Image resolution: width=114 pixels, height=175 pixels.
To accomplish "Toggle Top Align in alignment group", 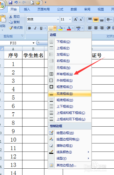I will (x=90, y=19).
